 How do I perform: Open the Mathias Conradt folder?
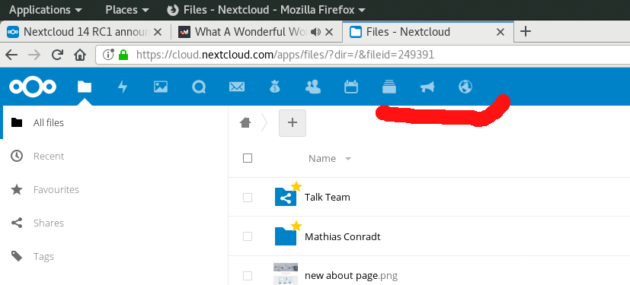coord(342,236)
